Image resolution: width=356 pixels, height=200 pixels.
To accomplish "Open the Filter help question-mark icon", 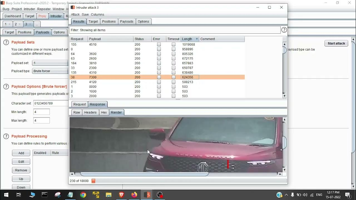I will tap(284, 30).
